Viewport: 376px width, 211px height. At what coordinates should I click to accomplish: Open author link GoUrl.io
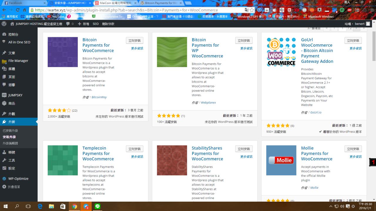pos(316,112)
